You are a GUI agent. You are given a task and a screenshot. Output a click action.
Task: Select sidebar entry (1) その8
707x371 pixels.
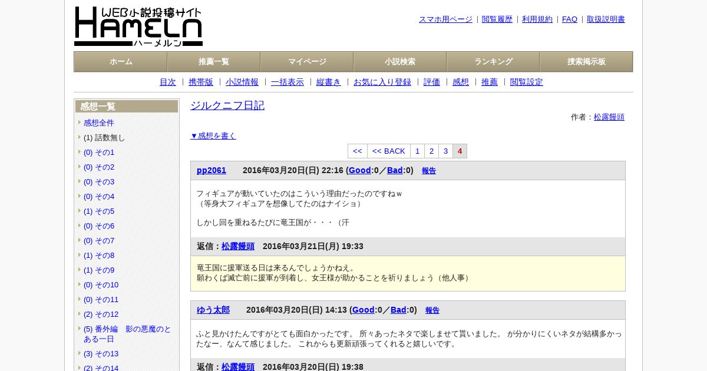coord(99,256)
